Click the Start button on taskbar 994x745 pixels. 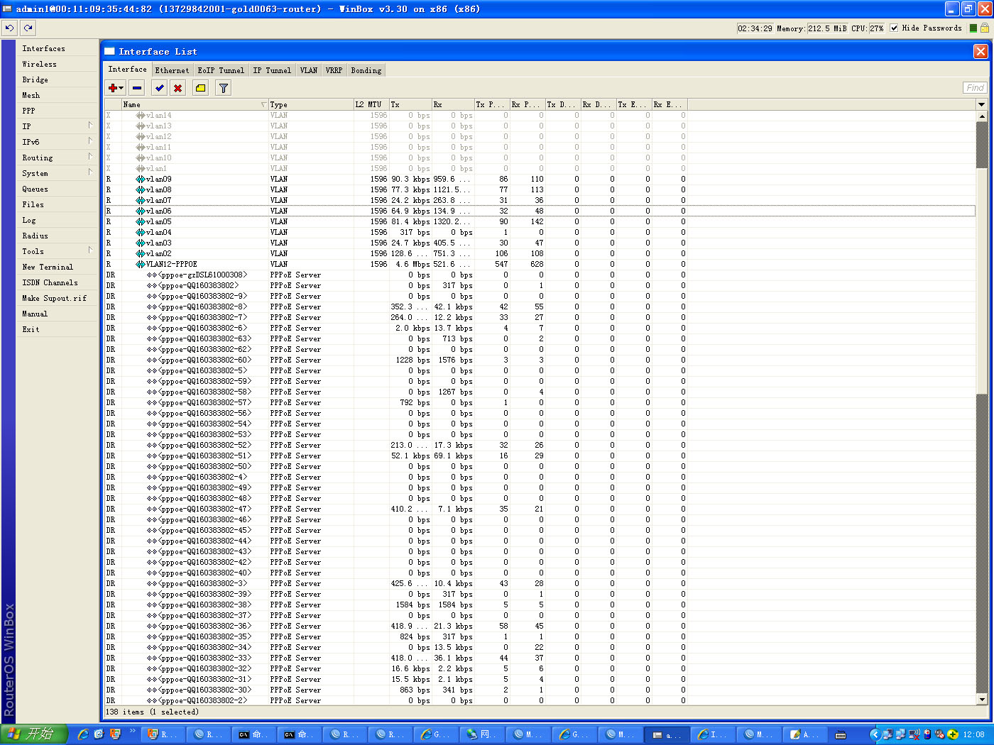pyautogui.click(x=34, y=734)
